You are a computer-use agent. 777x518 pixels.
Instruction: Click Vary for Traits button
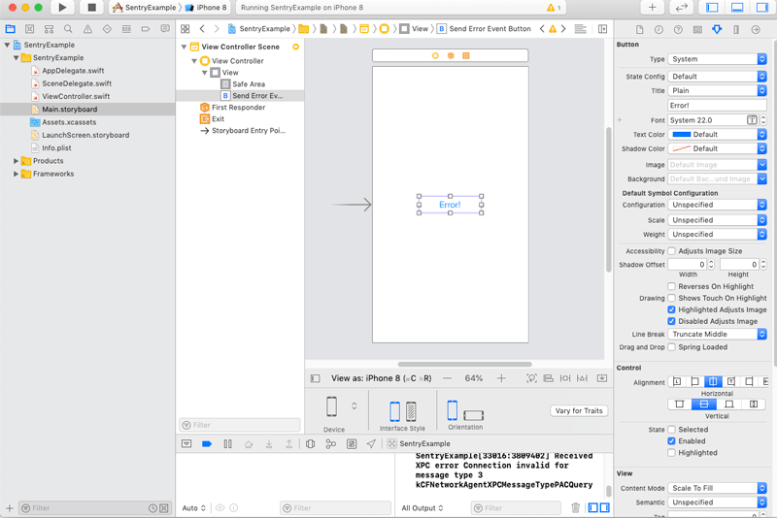point(579,410)
